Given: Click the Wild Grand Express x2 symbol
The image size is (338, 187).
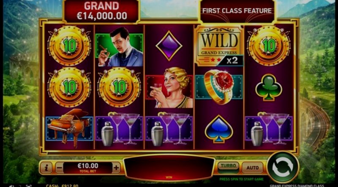Looking at the screenshot, I should (x=219, y=46).
